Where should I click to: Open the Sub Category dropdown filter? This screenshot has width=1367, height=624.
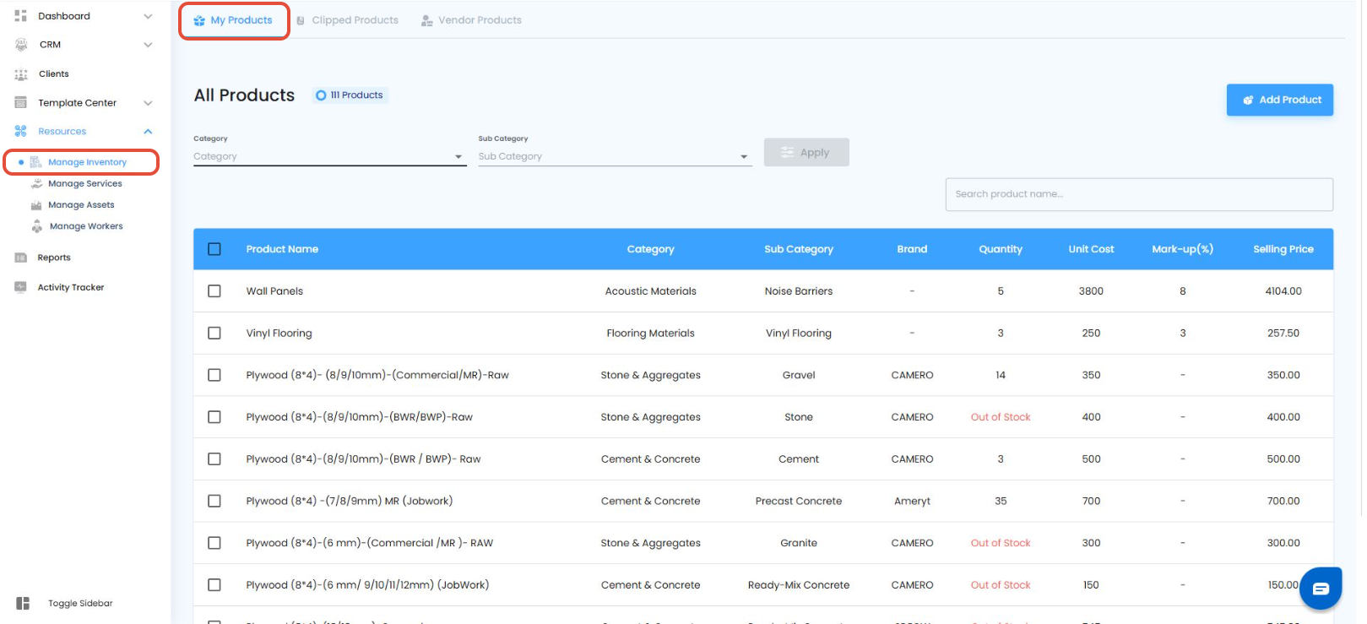614,156
